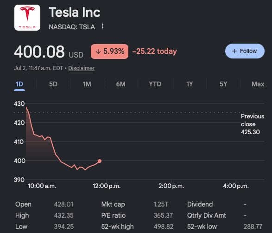Open the three-dot options menu beside TSLA
272x233 pixels.
[102, 26]
